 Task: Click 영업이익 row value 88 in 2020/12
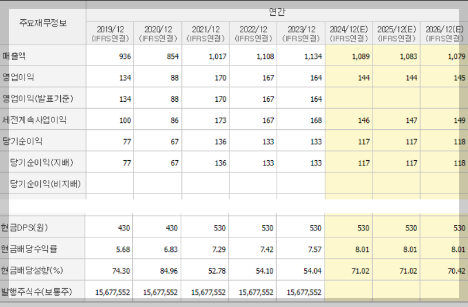click(174, 78)
